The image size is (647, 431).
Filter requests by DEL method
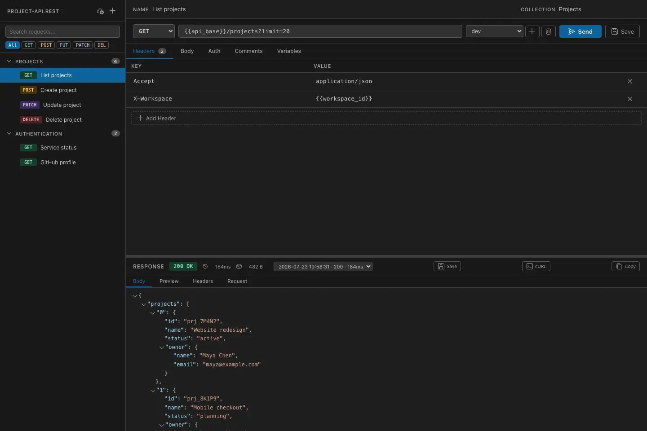pyautogui.click(x=102, y=45)
